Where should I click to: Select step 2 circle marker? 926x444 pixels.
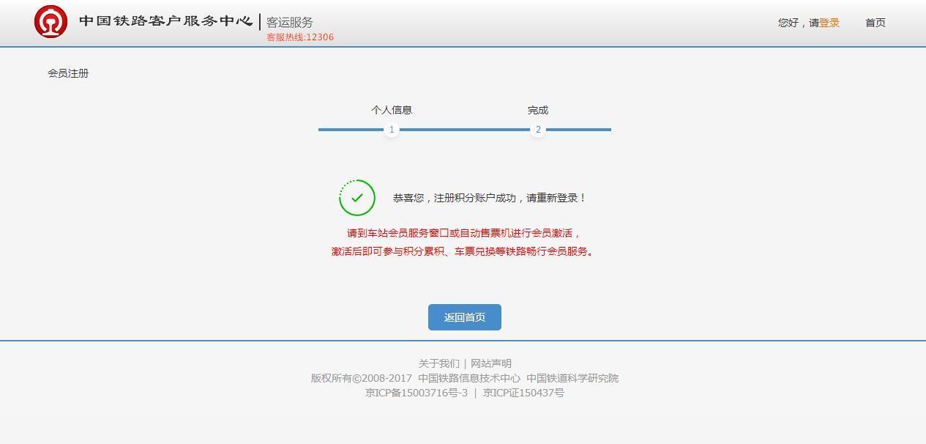pos(538,130)
